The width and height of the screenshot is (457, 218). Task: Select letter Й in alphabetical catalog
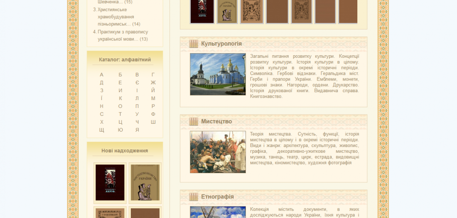(153, 91)
